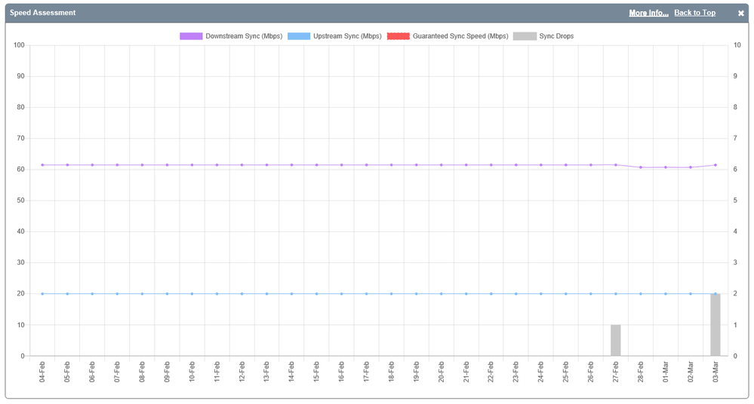Click downstream data point for 04-Feb

pyautogui.click(x=42, y=165)
